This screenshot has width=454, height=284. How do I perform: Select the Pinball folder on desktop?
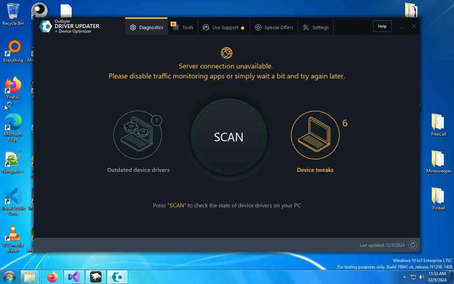pyautogui.click(x=439, y=199)
